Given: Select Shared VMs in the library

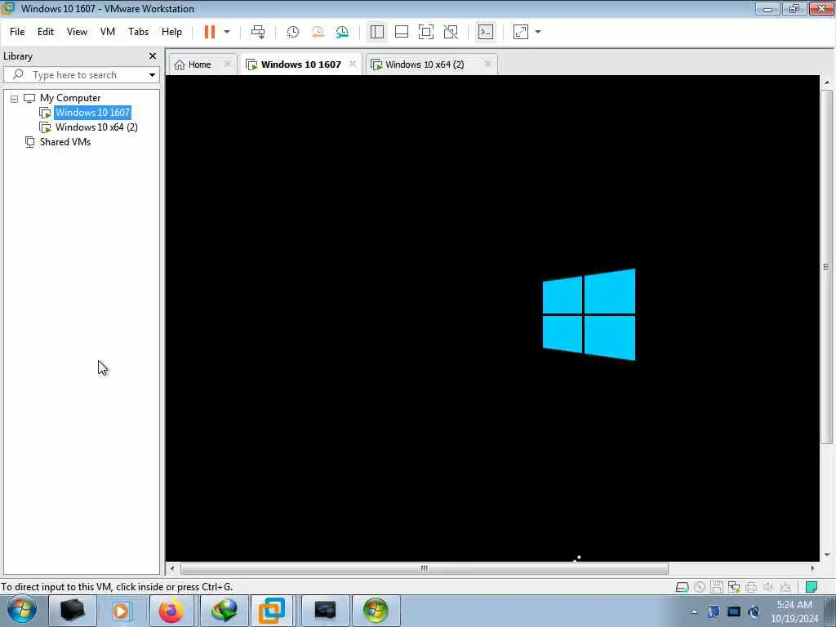Looking at the screenshot, I should tap(65, 142).
